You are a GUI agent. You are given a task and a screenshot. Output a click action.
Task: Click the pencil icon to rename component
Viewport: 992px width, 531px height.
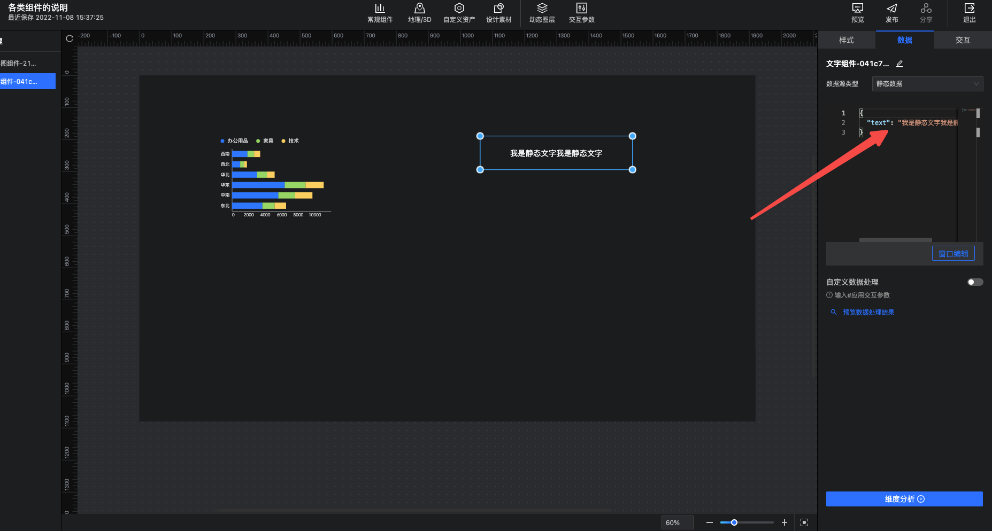coord(899,64)
